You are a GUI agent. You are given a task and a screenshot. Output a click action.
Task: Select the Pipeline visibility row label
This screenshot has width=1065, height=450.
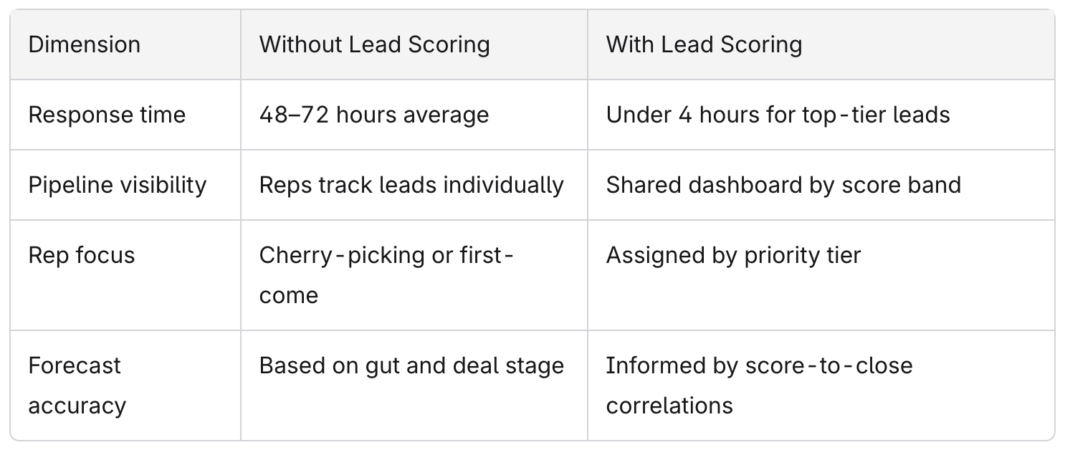point(118,185)
